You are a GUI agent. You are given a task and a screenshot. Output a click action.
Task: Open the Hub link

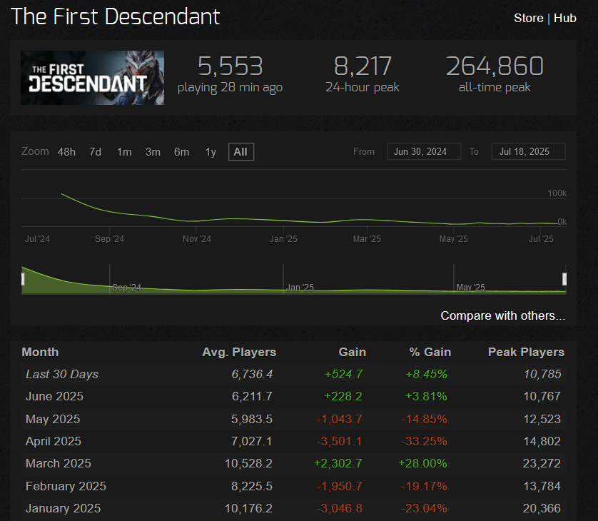pyautogui.click(x=565, y=18)
